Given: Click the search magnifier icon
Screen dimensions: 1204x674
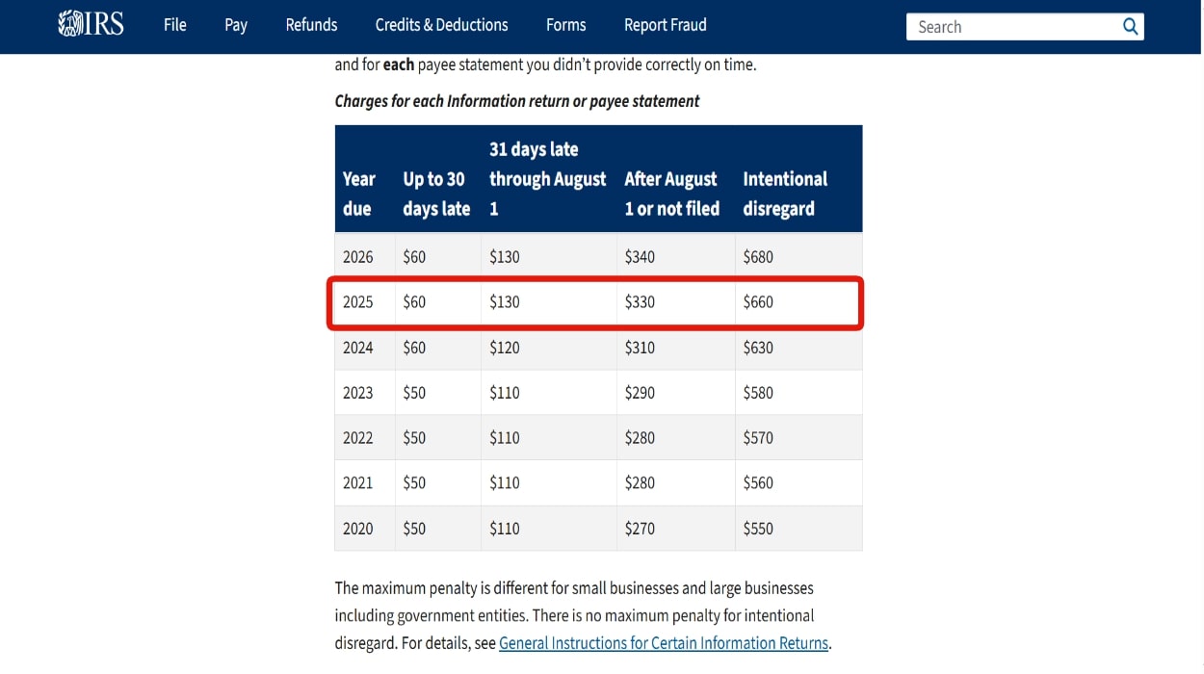Looking at the screenshot, I should click(1130, 27).
